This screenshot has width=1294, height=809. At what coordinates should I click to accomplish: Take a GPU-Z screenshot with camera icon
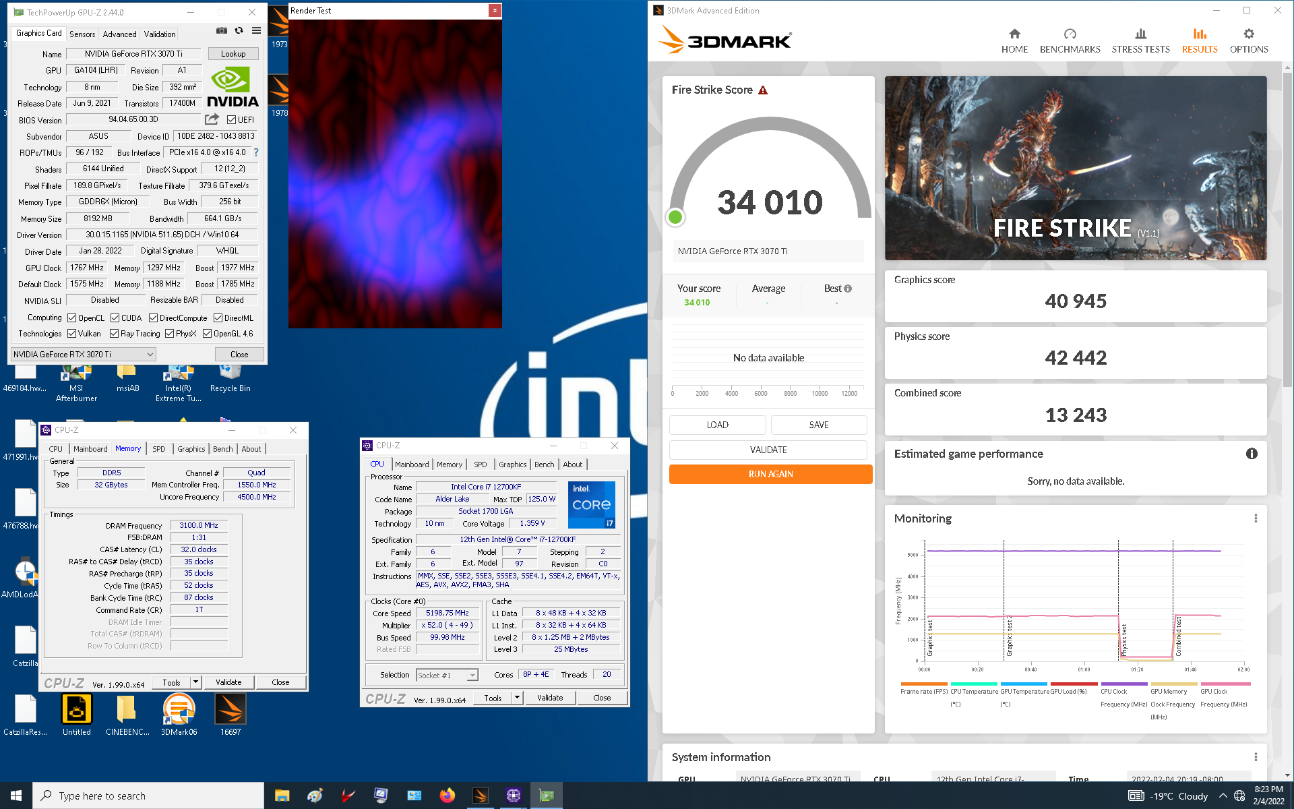221,30
